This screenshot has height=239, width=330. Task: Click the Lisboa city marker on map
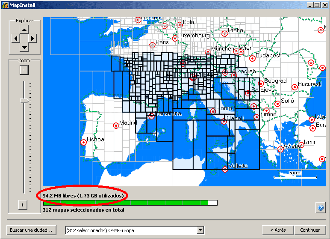[x=83, y=142]
